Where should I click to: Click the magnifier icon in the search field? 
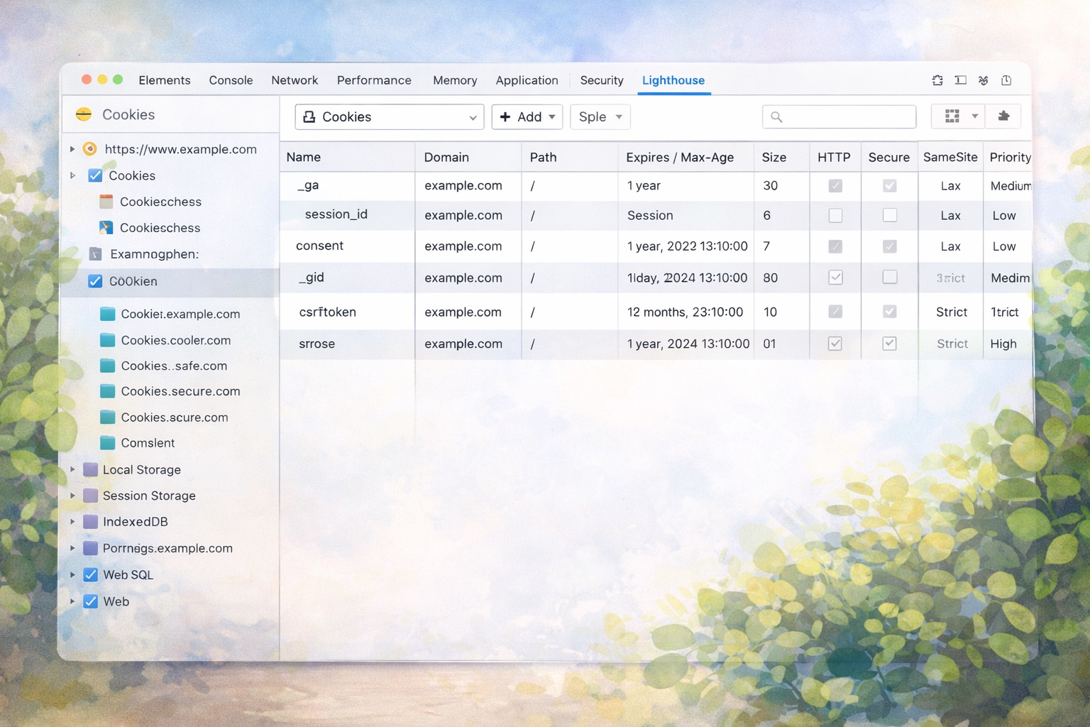click(776, 116)
